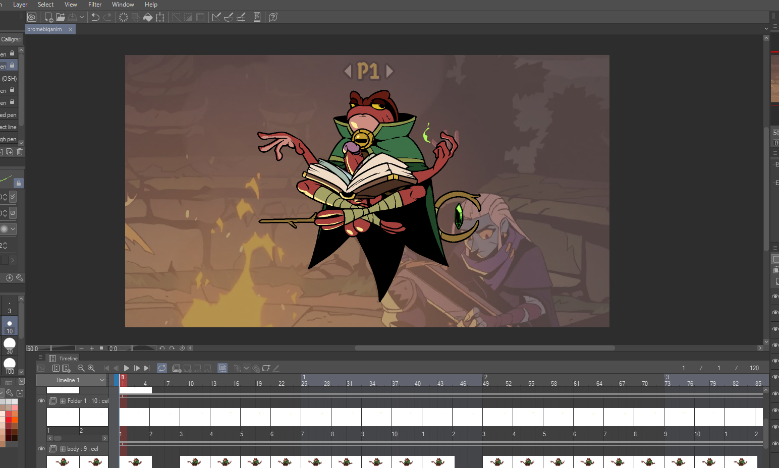
Task: Toggle loop playback button
Action: (x=162, y=368)
